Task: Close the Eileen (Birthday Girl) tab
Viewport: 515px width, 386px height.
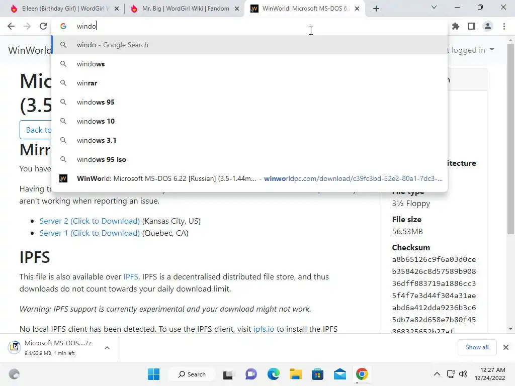Action: (x=117, y=9)
